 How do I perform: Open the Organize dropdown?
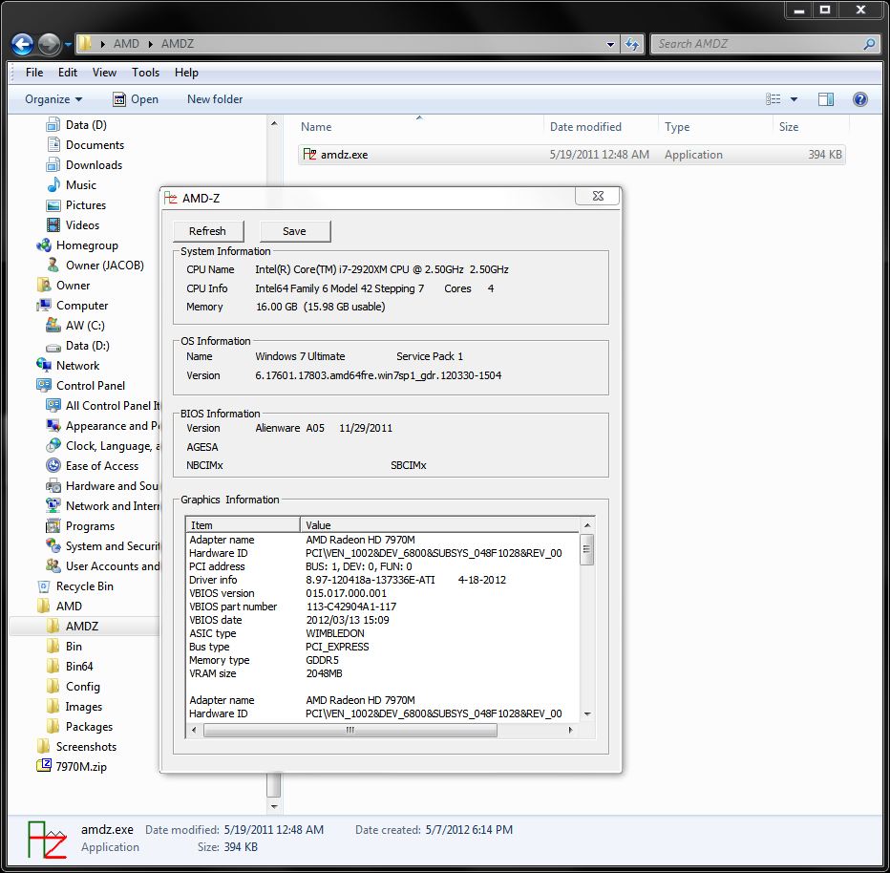pyautogui.click(x=53, y=99)
